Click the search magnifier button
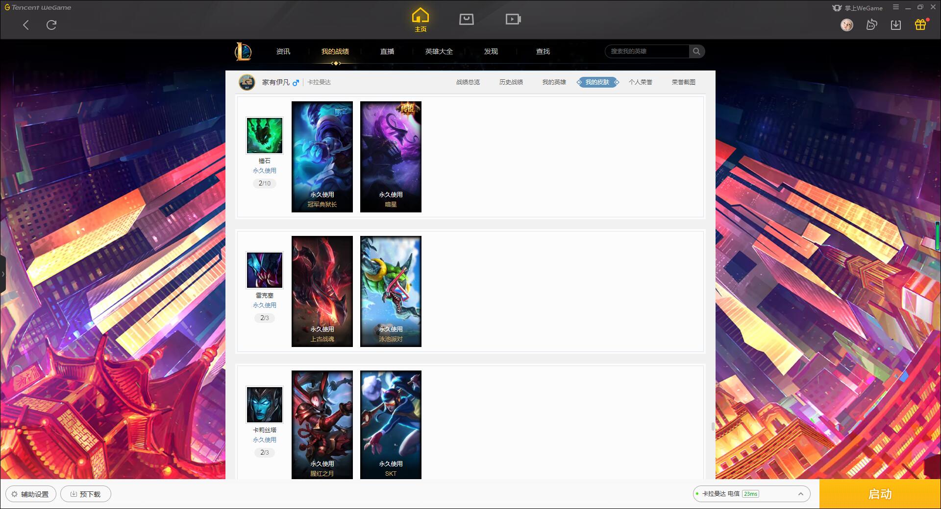941x509 pixels. click(696, 51)
